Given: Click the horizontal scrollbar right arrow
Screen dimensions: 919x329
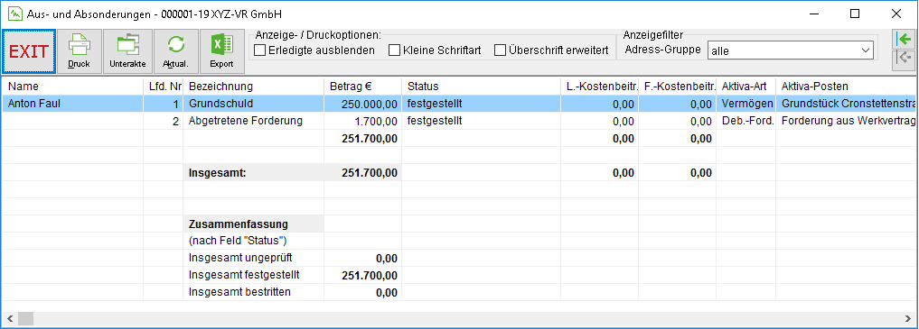Looking at the screenshot, I should (x=909, y=318).
